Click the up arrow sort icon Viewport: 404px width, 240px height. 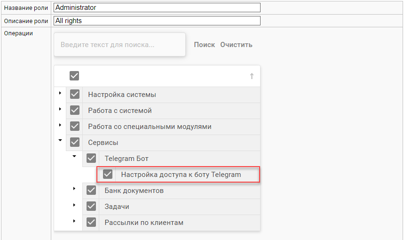click(252, 76)
